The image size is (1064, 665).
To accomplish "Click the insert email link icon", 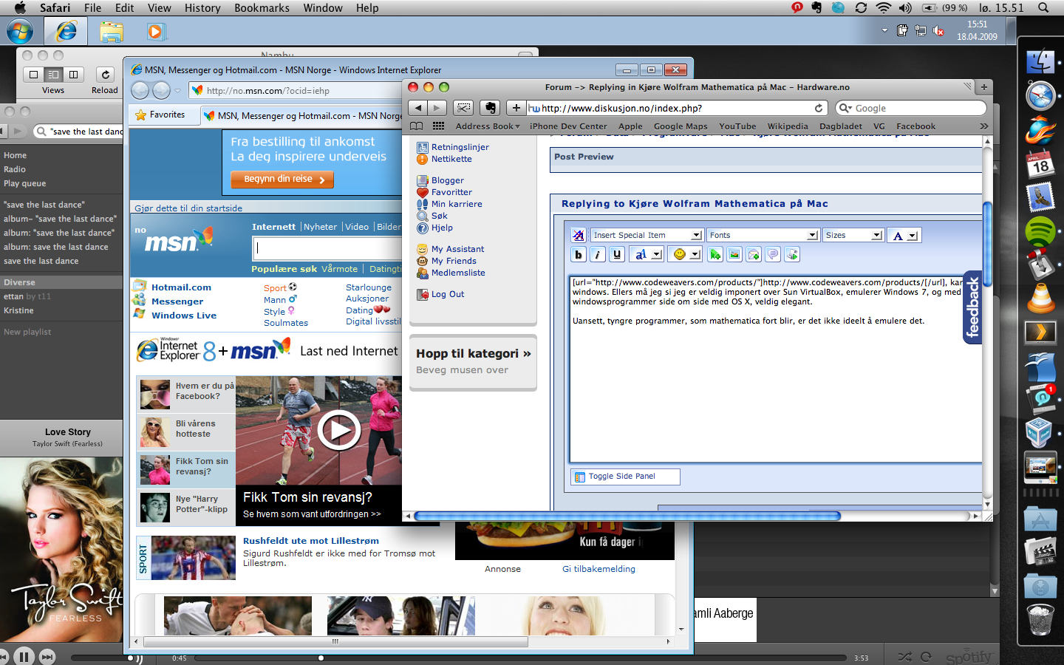I will (x=754, y=254).
